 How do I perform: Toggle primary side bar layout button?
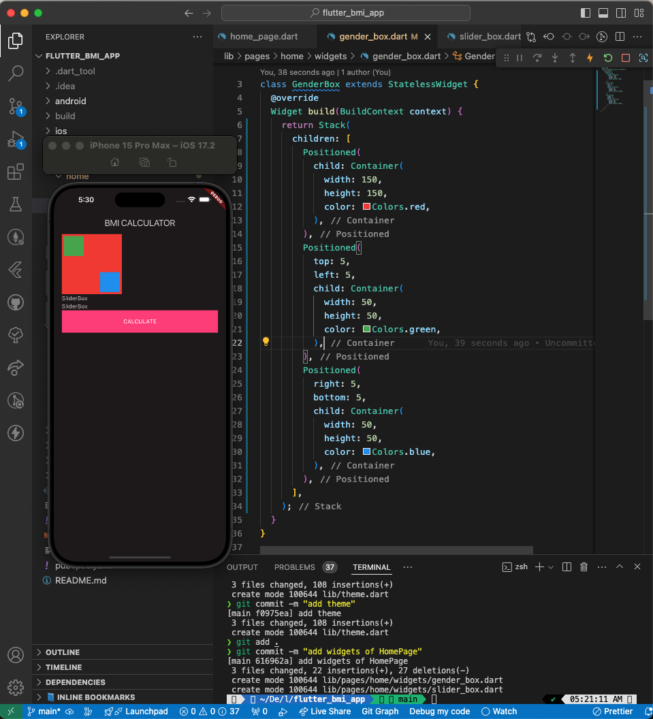click(586, 13)
